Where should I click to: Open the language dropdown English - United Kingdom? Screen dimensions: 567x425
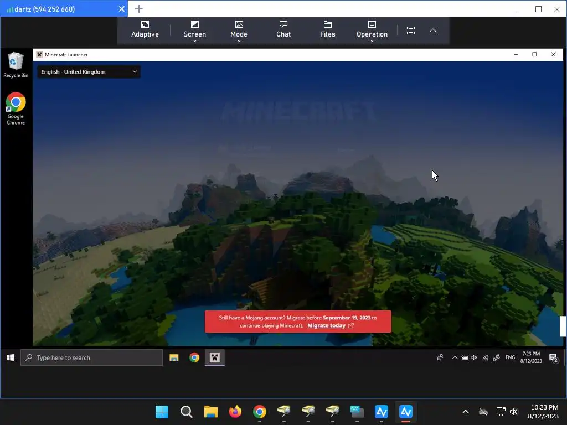pyautogui.click(x=89, y=71)
